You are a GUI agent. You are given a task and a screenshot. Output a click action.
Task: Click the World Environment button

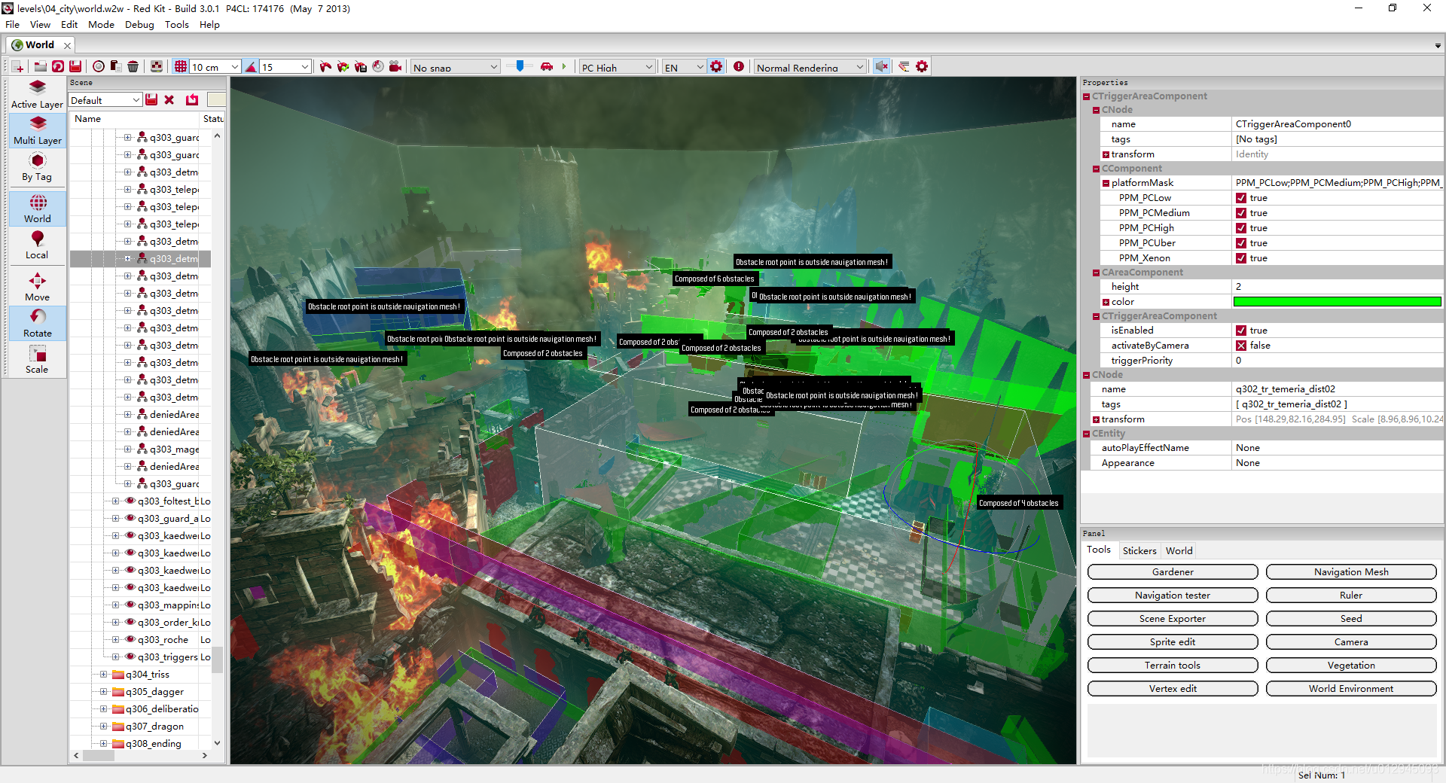click(x=1351, y=689)
